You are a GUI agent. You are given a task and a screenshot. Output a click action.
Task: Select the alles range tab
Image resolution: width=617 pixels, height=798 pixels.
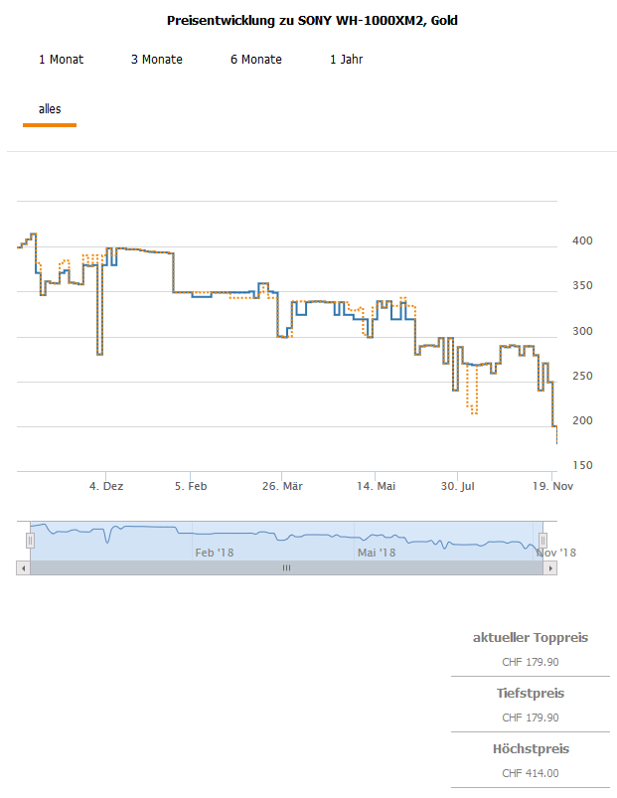[50, 109]
